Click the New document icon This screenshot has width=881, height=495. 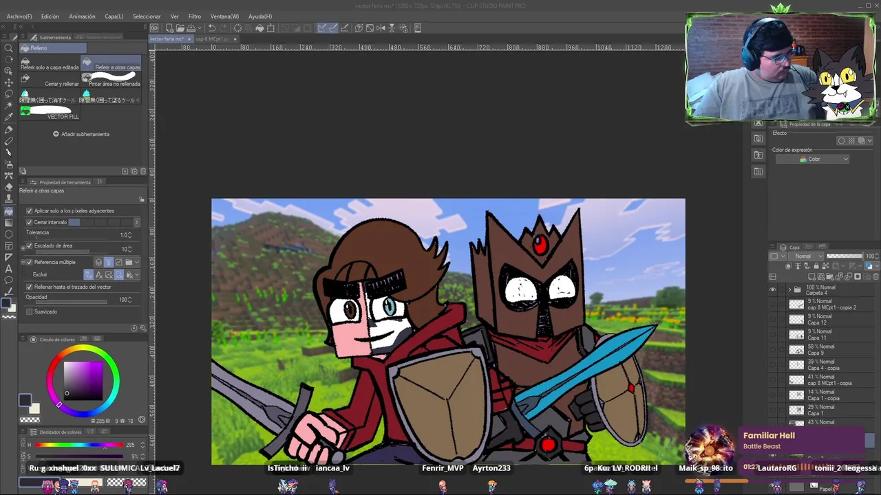(169, 28)
